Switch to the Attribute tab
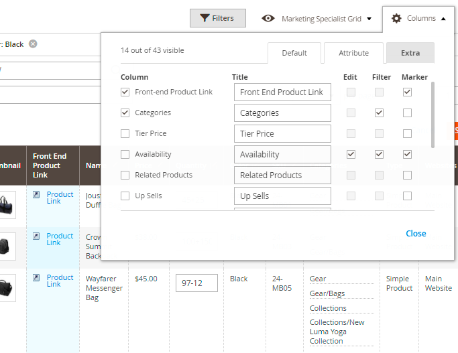This screenshot has height=353, width=458. click(353, 53)
